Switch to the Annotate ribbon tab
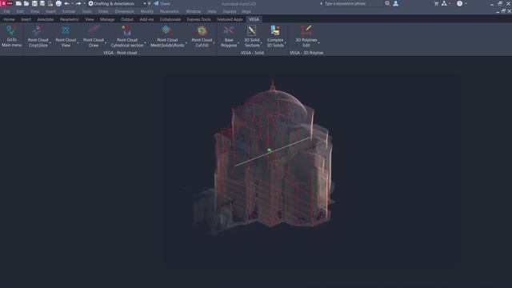This screenshot has height=288, width=512. (45, 19)
